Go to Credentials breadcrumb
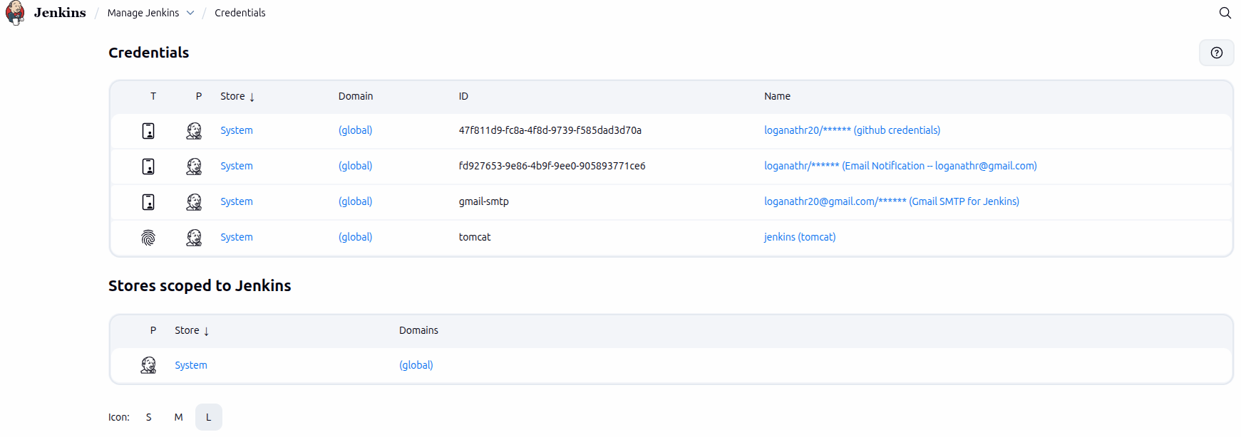 [x=240, y=13]
